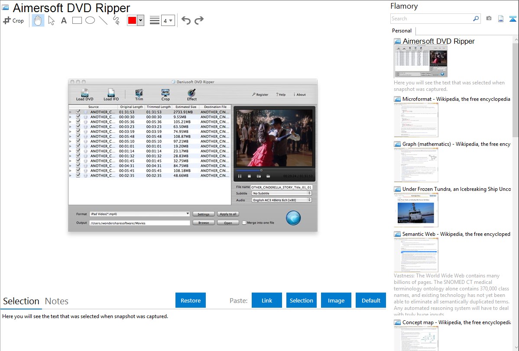
Task: Expand the line width dropdown
Action: 171,20
